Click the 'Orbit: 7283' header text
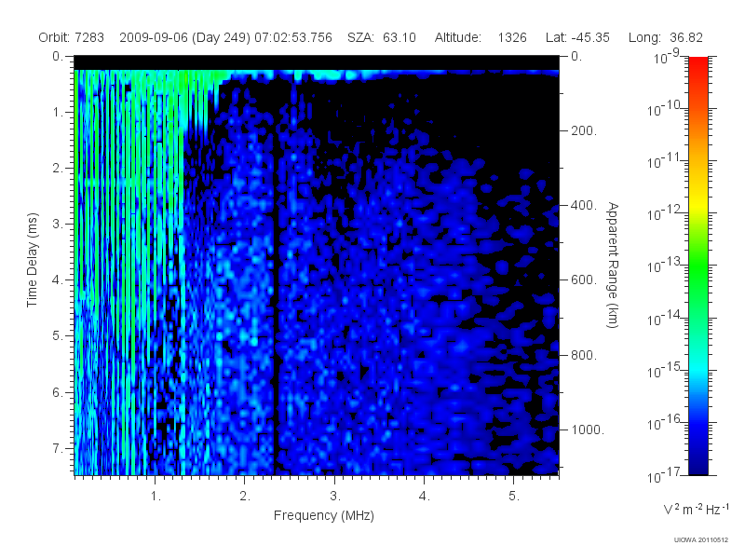Screen dimensions: 745x559 [x=72, y=37]
